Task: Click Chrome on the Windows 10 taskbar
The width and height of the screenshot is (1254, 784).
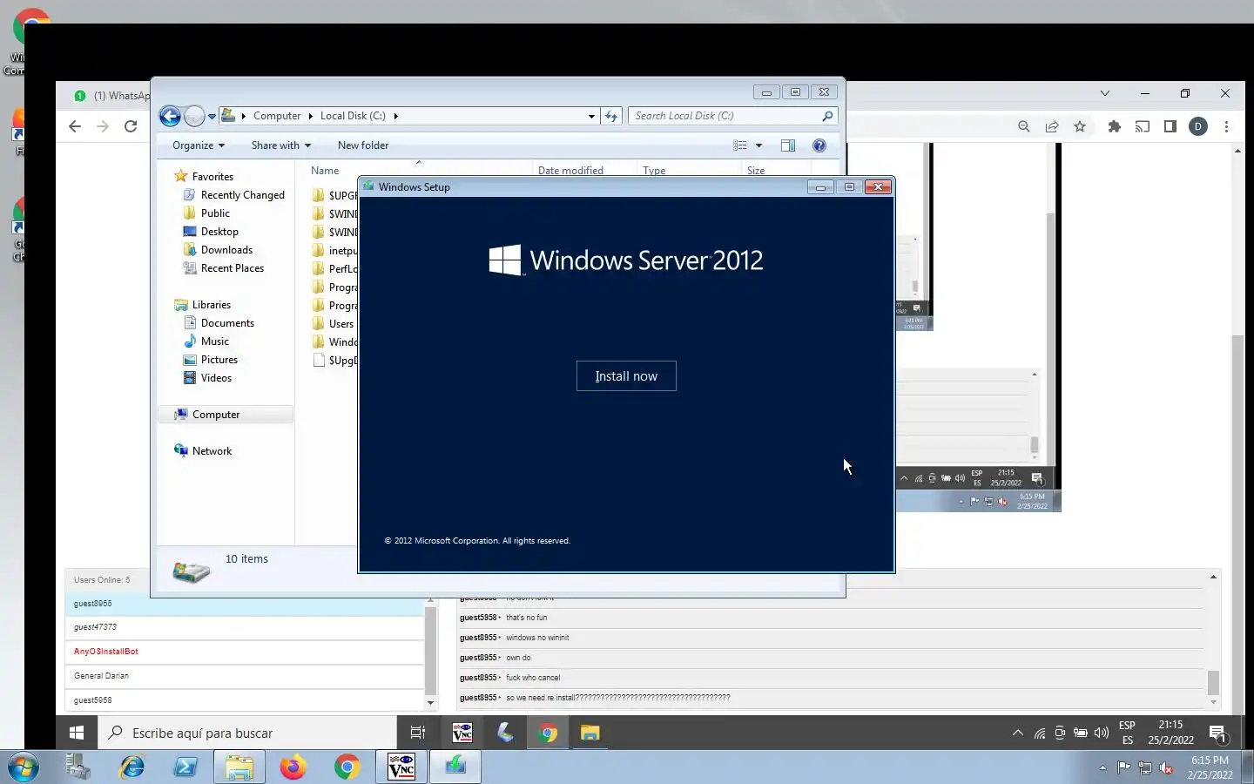Action: [x=548, y=733]
